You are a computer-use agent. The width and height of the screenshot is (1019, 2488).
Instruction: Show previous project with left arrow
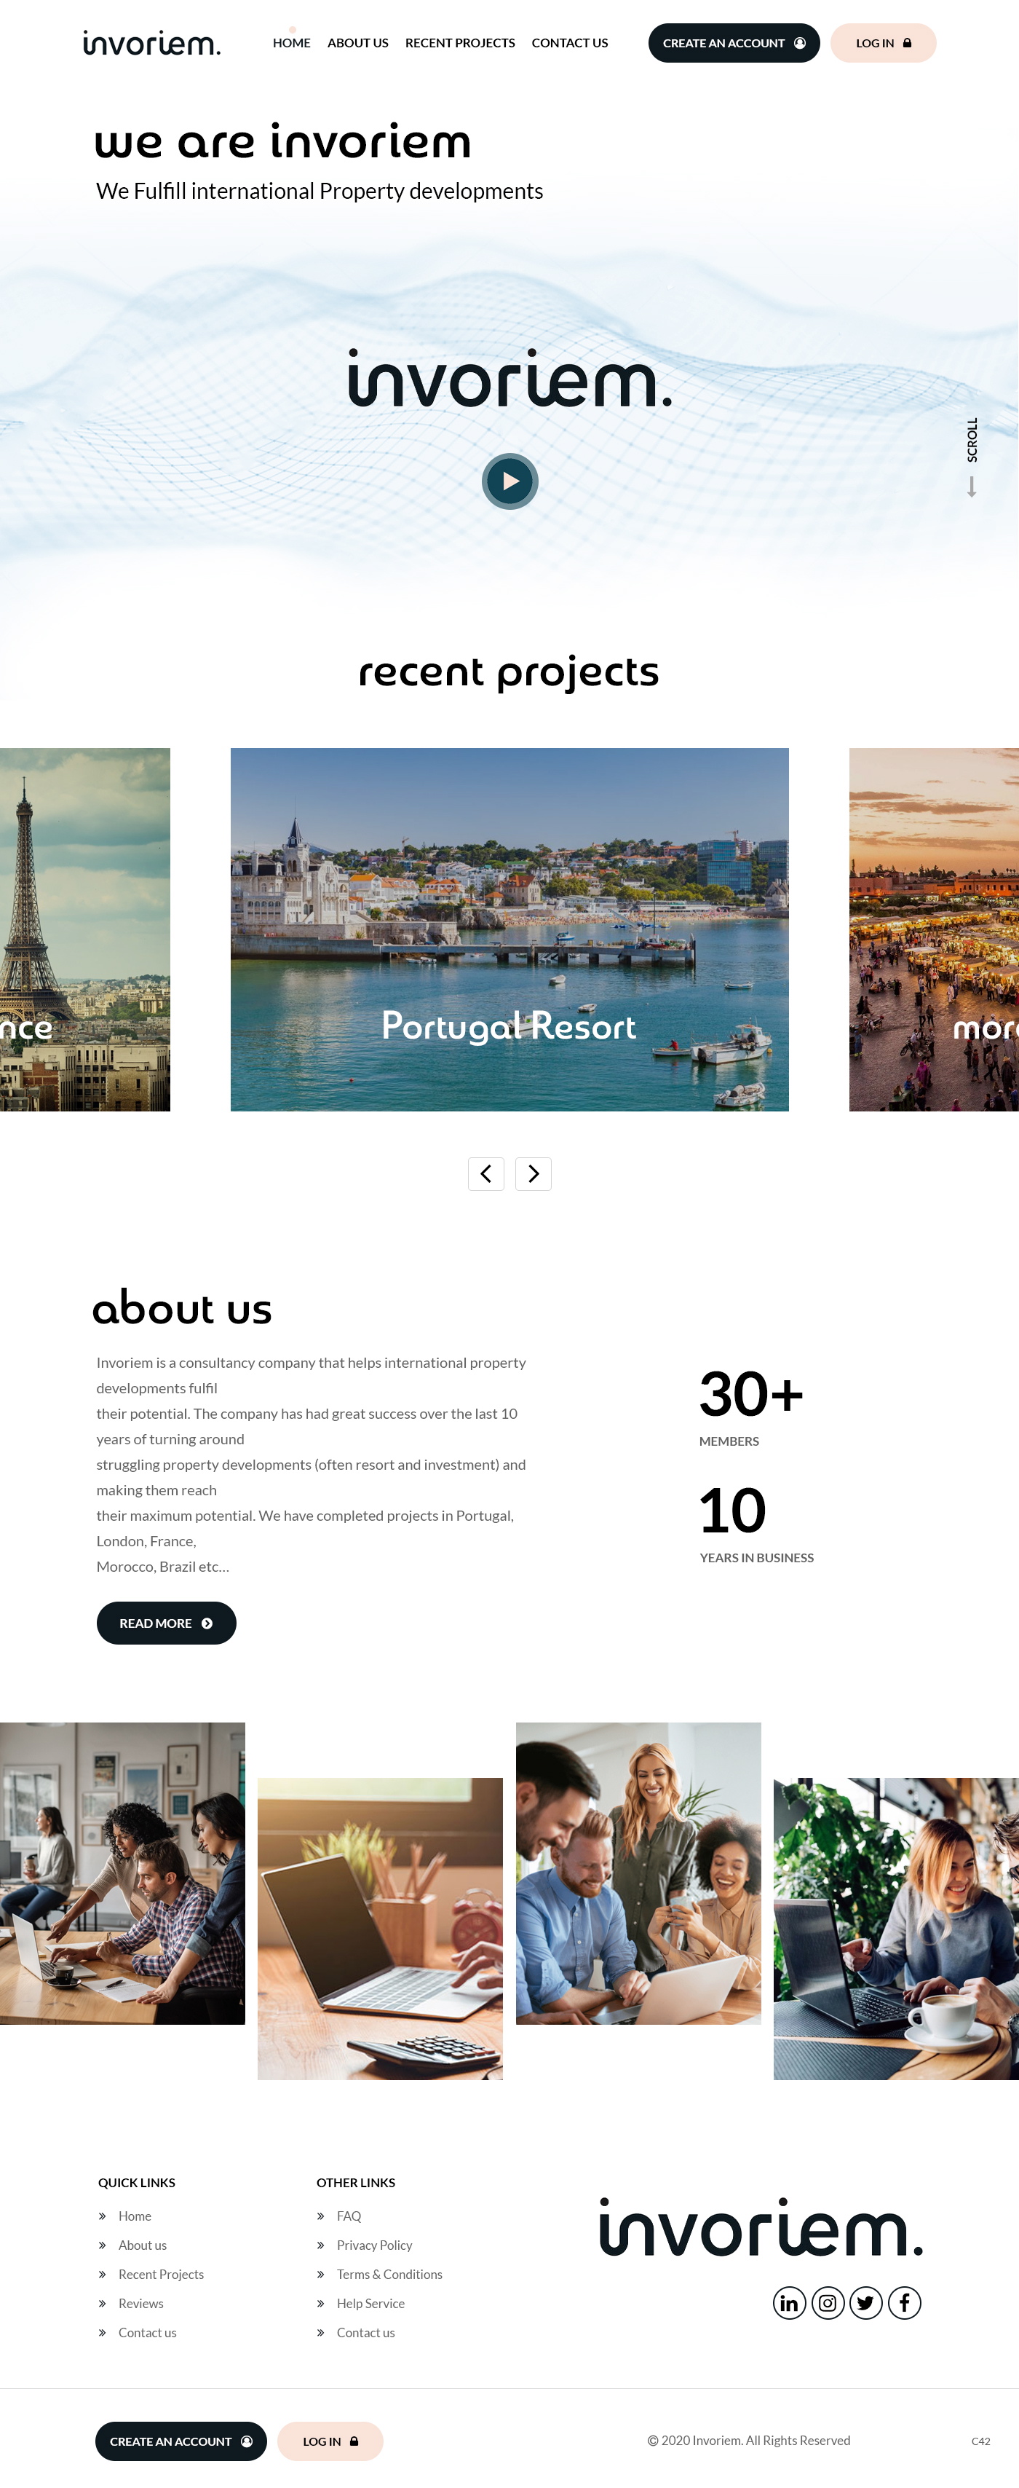[486, 1173]
